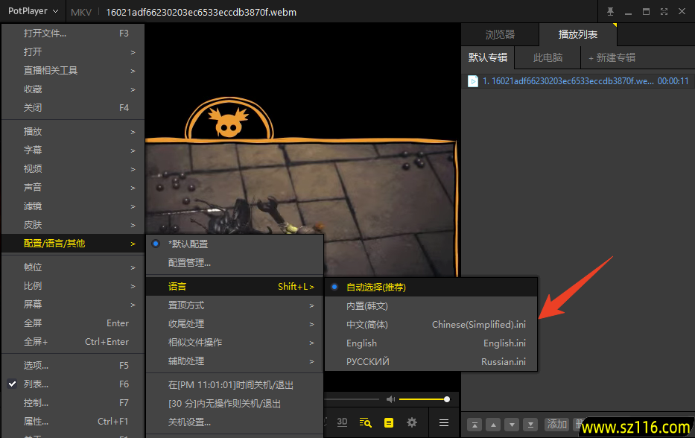Click the 3D video mode icon
Image resolution: width=695 pixels, height=438 pixels.
[x=342, y=422]
